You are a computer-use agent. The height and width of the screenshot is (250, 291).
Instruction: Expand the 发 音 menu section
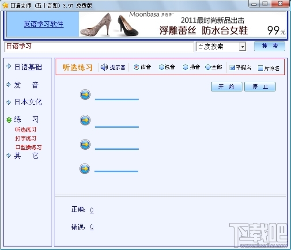tap(26, 85)
